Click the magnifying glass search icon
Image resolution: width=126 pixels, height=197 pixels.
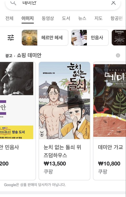(x=13, y=3)
